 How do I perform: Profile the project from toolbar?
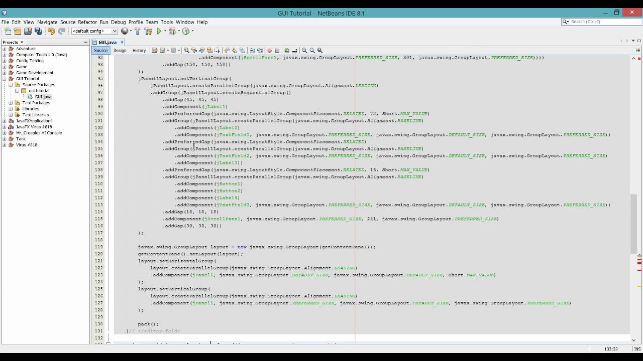(x=186, y=31)
